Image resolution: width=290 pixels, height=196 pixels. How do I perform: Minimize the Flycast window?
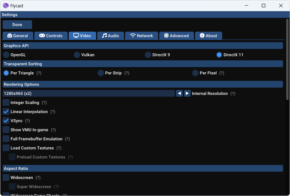click(246, 6)
